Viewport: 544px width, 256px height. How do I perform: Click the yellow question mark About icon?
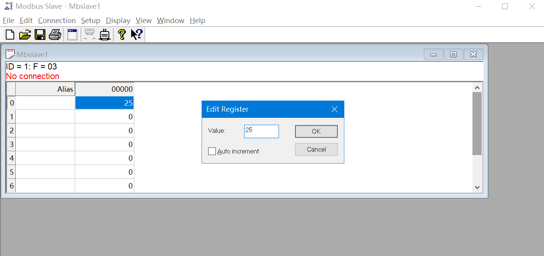tap(122, 35)
